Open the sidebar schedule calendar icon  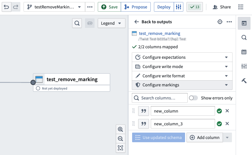click(x=244, y=52)
